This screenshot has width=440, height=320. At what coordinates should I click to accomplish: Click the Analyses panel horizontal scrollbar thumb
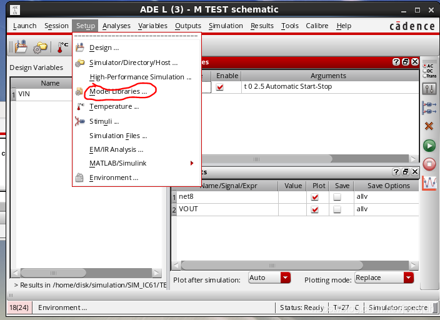point(267,159)
